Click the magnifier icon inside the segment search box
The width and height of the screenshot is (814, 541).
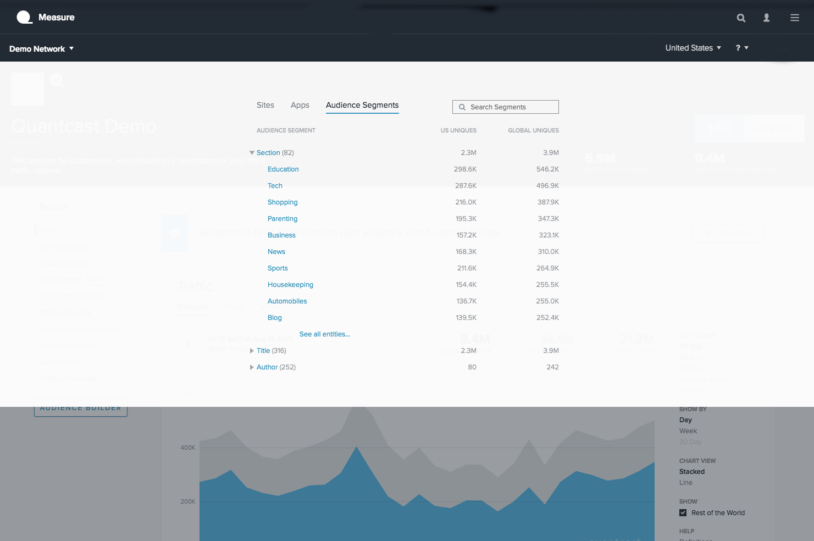tap(462, 107)
